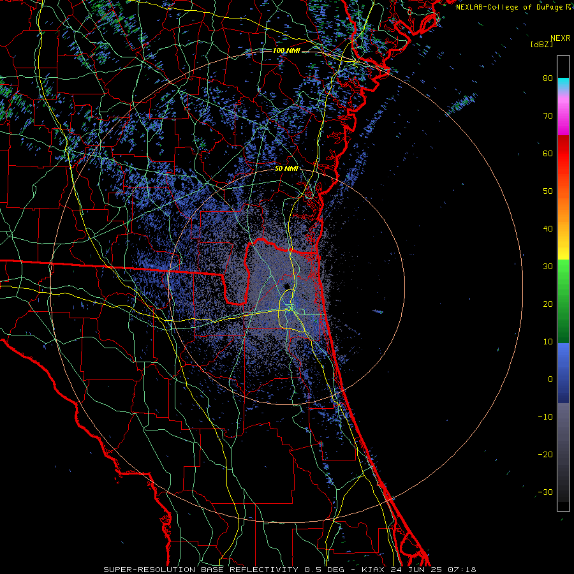This screenshot has height=574, width=574.
Task: Click the 60 dBZ scale value
Action: point(548,153)
